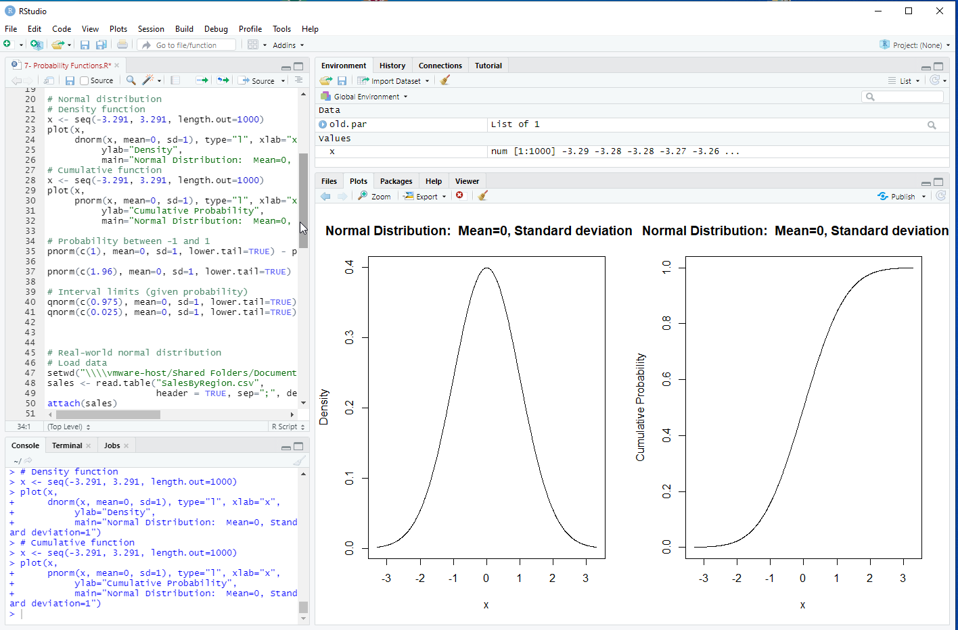Inspect old.par with its magnifier icon
The height and width of the screenshot is (630, 958).
click(932, 125)
